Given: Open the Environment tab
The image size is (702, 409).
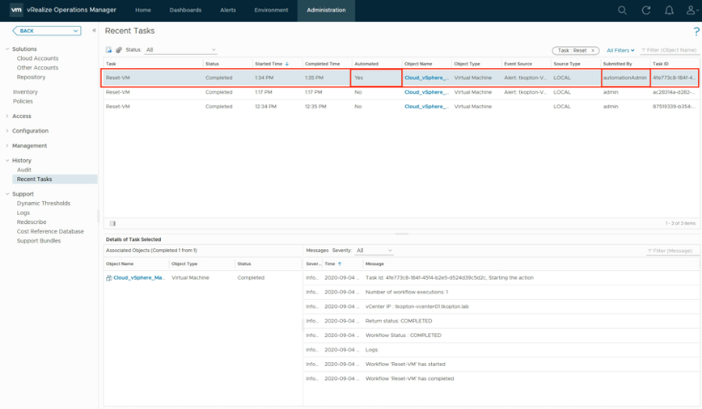Looking at the screenshot, I should [271, 11].
